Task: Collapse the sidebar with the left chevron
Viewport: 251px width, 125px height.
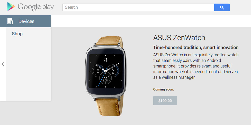Action: point(3,64)
